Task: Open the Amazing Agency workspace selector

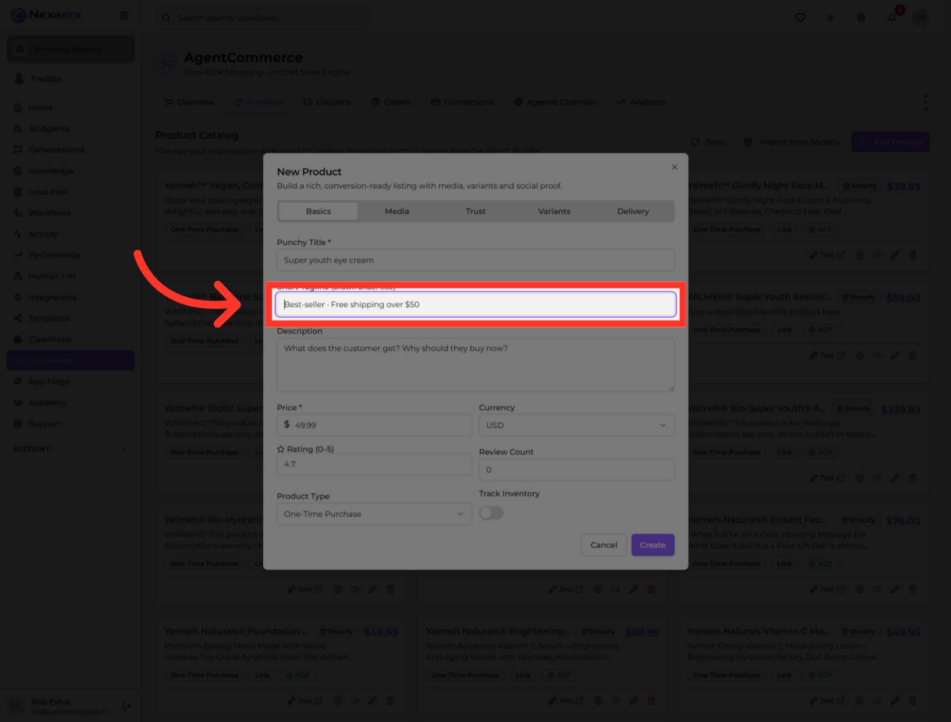Action: (x=70, y=49)
